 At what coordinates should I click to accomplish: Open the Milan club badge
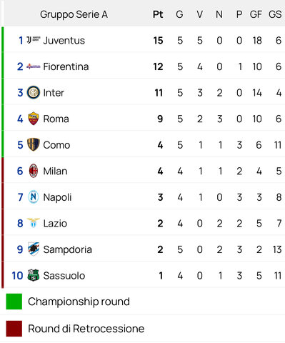[x=34, y=171]
